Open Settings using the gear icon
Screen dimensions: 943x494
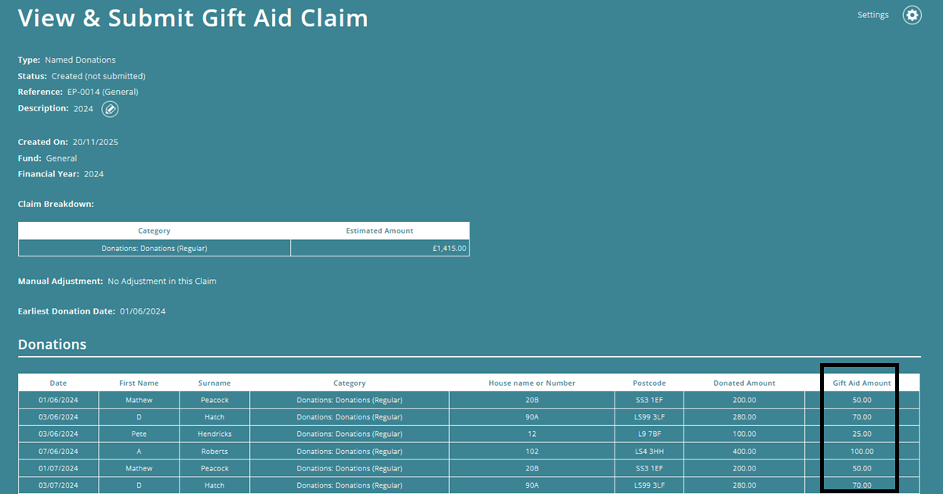[x=912, y=15]
